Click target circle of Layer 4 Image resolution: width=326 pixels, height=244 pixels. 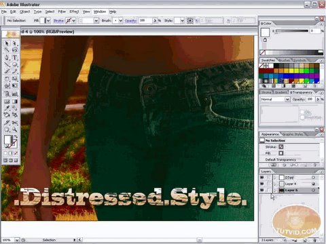[x=313, y=184]
